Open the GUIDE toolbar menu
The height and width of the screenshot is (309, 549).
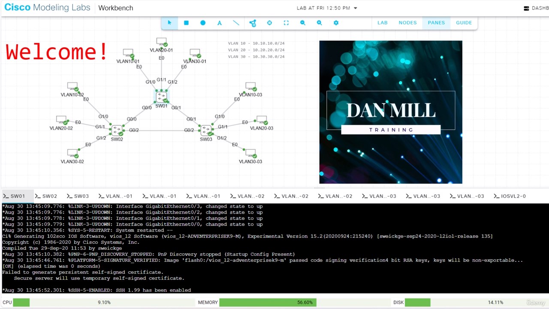[464, 23]
